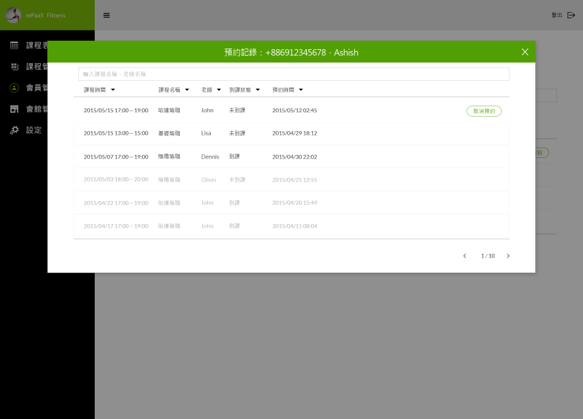This screenshot has width=583, height=419.
Task: Click the logout arrow icon
Action: coord(571,15)
